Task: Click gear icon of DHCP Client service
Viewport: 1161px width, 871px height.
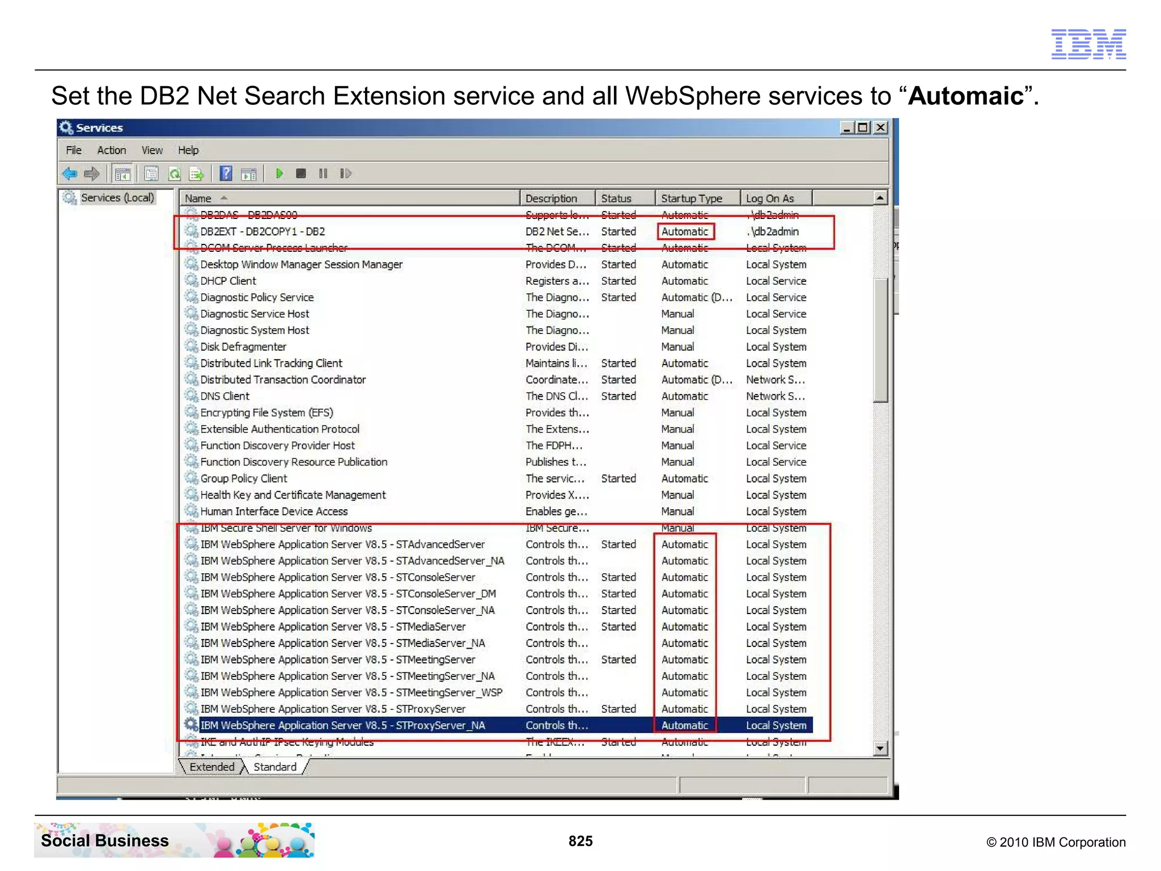Action: click(192, 280)
